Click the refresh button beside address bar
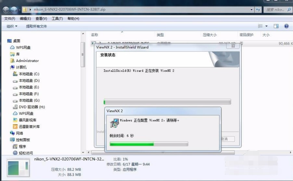The width and height of the screenshot is (293, 181). point(258,9)
